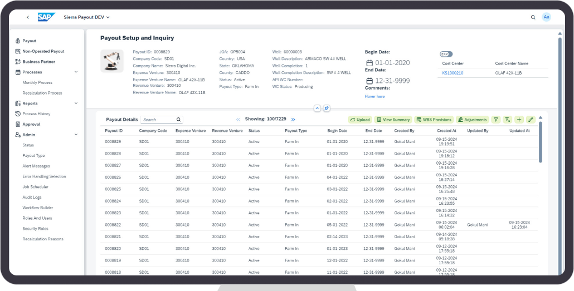The width and height of the screenshot is (574, 291).
Task: Collapse the Processes section in sidebar
Action: (x=76, y=72)
